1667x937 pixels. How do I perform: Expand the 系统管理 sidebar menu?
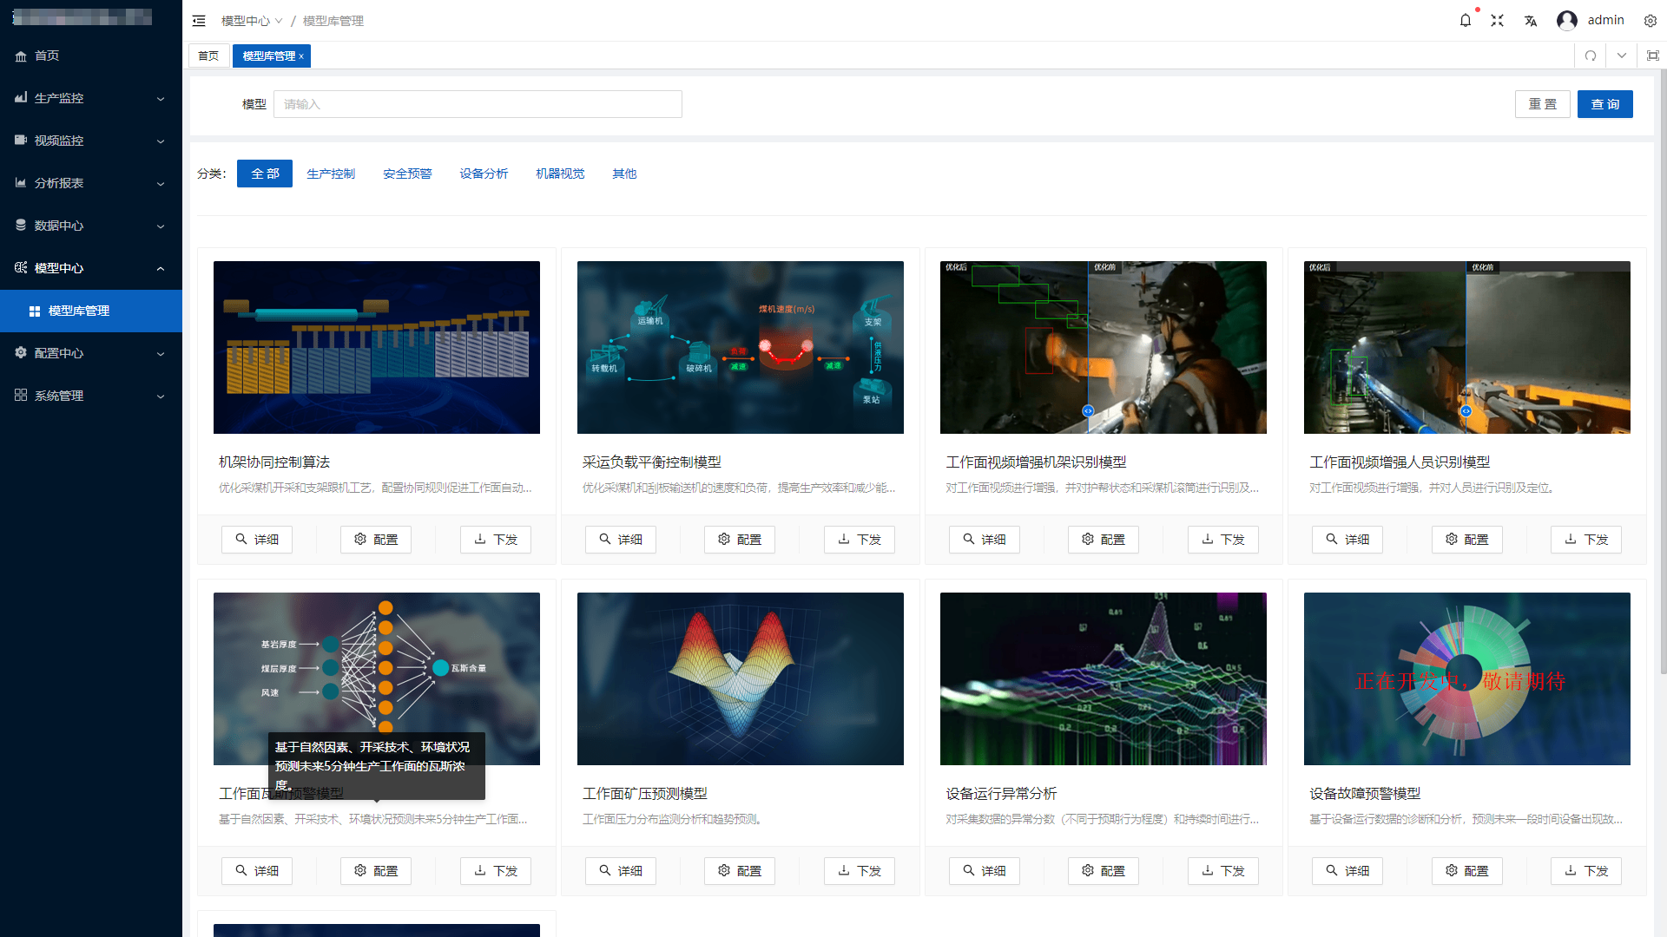[x=91, y=396]
